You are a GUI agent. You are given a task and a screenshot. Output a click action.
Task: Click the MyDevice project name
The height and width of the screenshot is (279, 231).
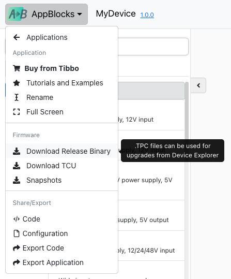click(x=116, y=13)
